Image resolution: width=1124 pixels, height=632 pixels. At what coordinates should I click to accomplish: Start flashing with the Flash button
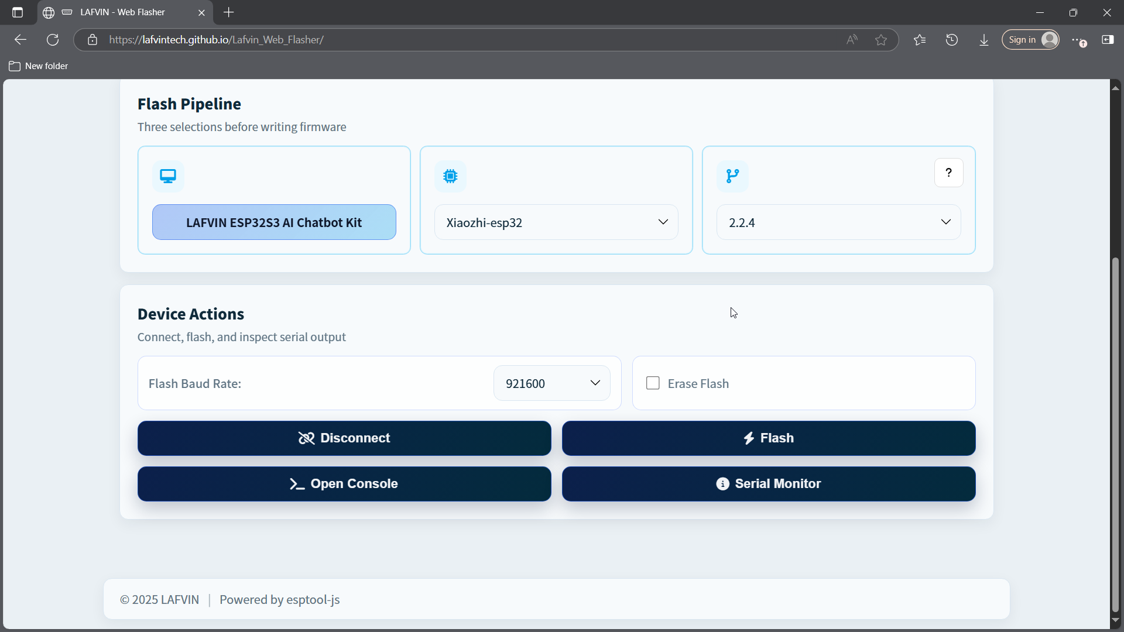[769, 438]
